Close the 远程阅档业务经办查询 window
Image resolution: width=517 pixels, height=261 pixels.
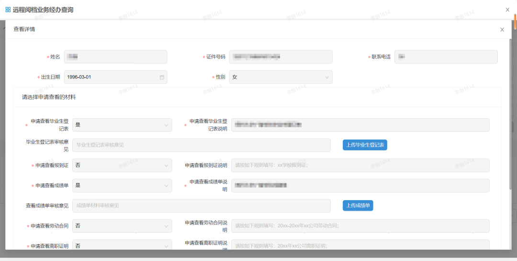[507, 10]
